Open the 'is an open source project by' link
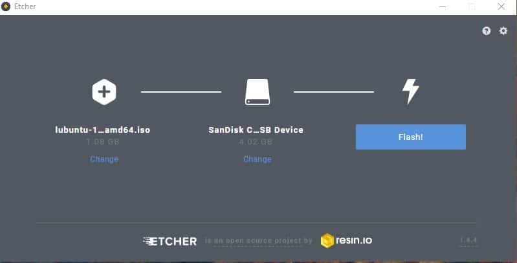The image size is (517, 263). coord(259,241)
